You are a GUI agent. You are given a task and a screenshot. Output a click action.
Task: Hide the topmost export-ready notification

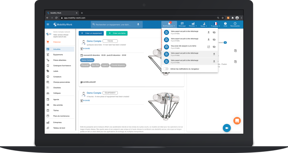coord(214,33)
